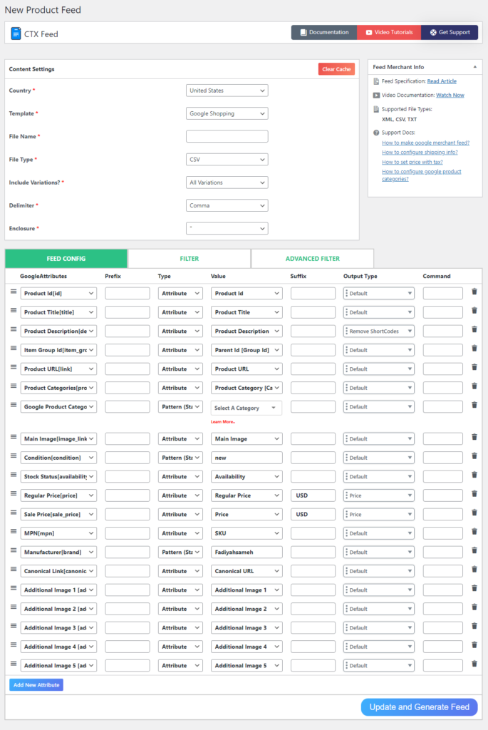Open the Read Article link
The image size is (488, 730).
coord(442,81)
